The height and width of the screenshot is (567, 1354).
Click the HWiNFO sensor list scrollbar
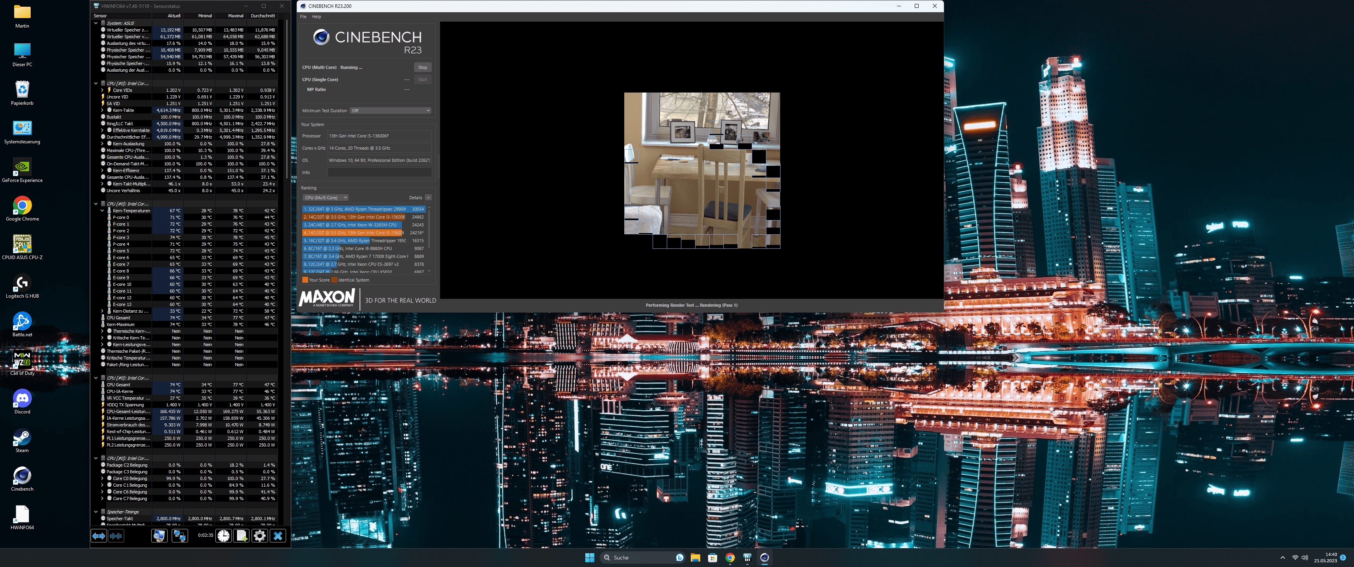[287, 100]
